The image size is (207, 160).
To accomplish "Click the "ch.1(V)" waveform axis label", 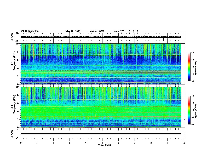I will pyautogui.click(x=13, y=37).
